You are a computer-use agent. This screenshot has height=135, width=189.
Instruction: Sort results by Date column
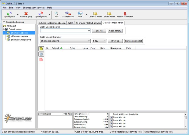104,48
